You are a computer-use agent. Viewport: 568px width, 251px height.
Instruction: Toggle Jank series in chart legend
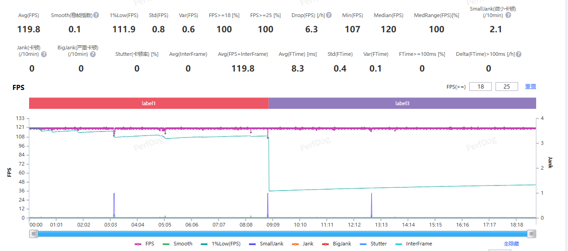pyautogui.click(x=302, y=244)
